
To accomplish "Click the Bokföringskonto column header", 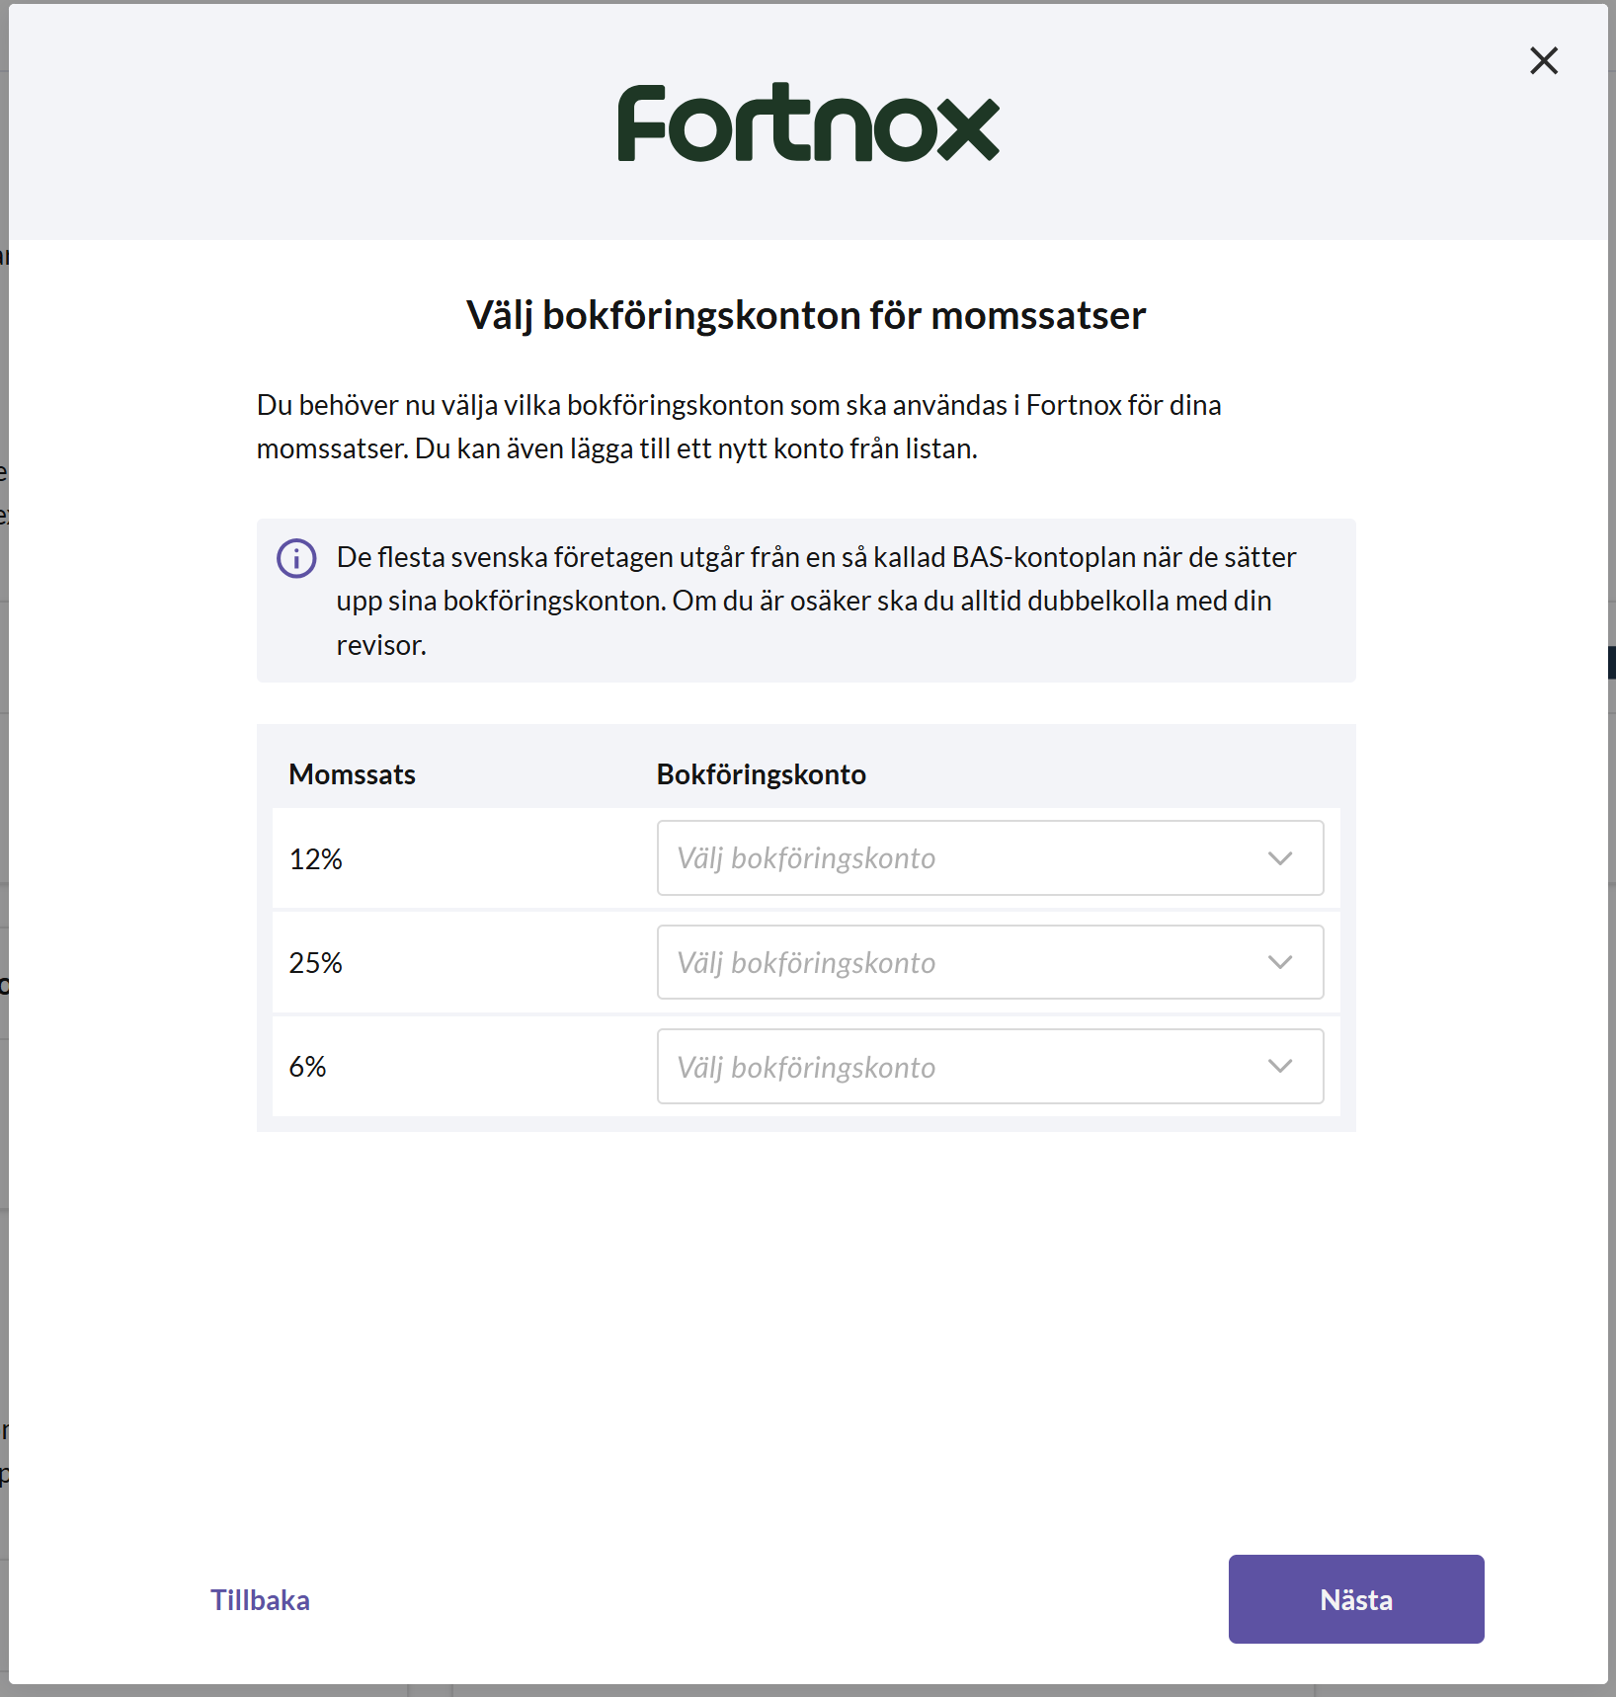I will (x=761, y=774).
